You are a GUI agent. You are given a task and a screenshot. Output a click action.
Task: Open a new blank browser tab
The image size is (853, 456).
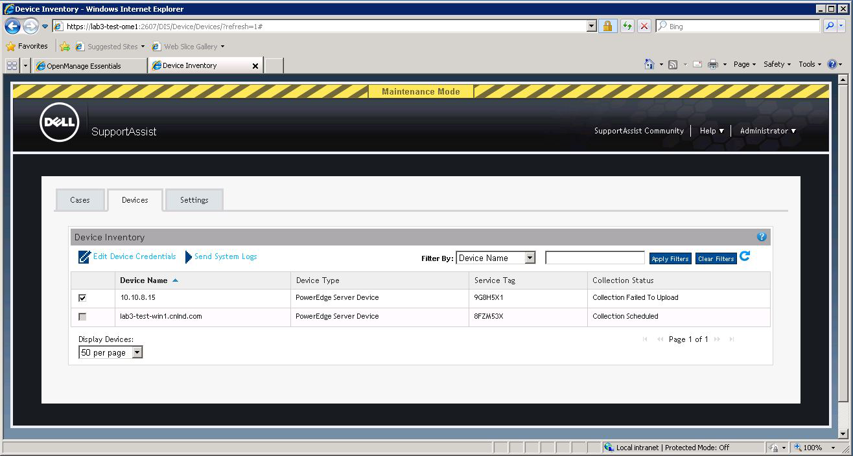pyautogui.click(x=274, y=65)
